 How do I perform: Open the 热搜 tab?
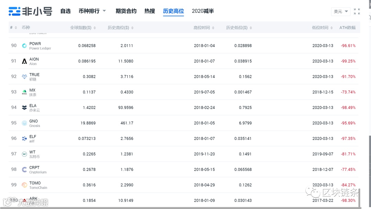pos(149,11)
